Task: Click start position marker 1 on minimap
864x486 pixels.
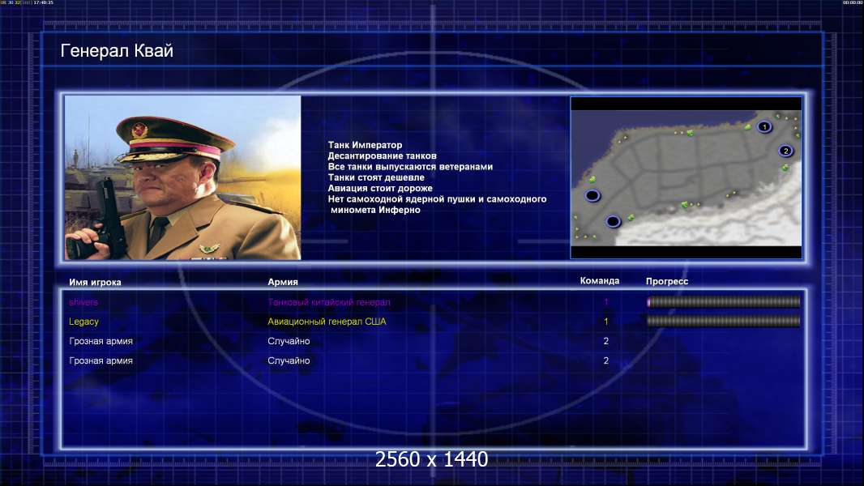Action: pos(763,127)
